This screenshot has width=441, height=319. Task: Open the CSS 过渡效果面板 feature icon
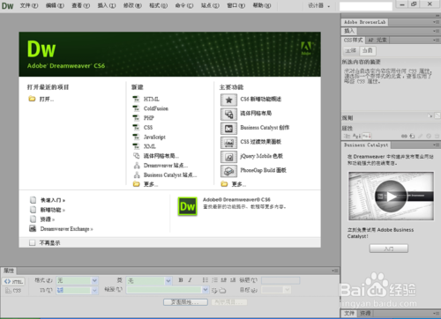tap(228, 143)
